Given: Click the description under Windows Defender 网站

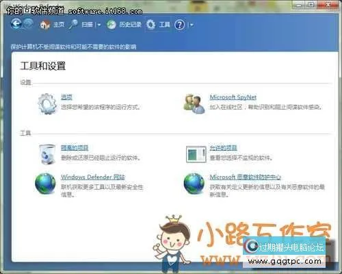Looking at the screenshot, I should (x=102, y=191).
